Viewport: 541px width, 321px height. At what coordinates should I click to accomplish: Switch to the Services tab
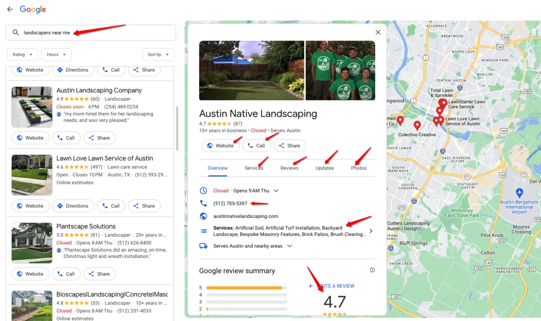pyautogui.click(x=254, y=168)
